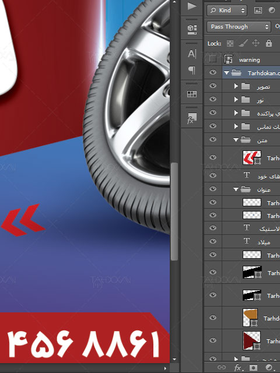Hide the عنوان group eye icon

click(x=213, y=189)
